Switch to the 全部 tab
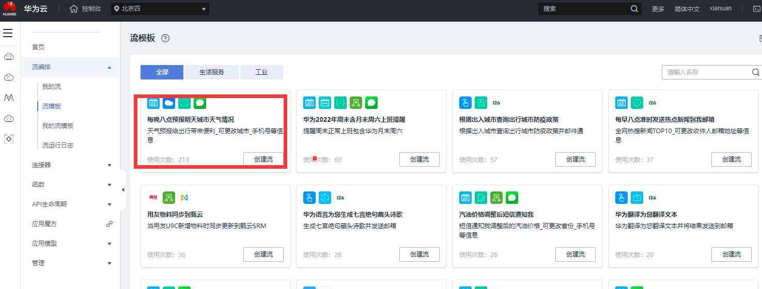The height and width of the screenshot is (289, 762). point(162,72)
